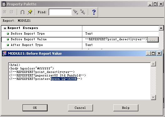Screen dimensions: 165x117
Task: Click the Find Previous flashlight icon
Action: coord(83,12)
